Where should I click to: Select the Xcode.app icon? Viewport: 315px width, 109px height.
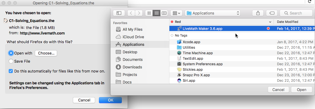click(179, 42)
